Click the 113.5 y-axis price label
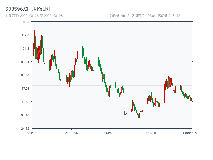Viewport: 213px width, 160px height. coord(26,22)
